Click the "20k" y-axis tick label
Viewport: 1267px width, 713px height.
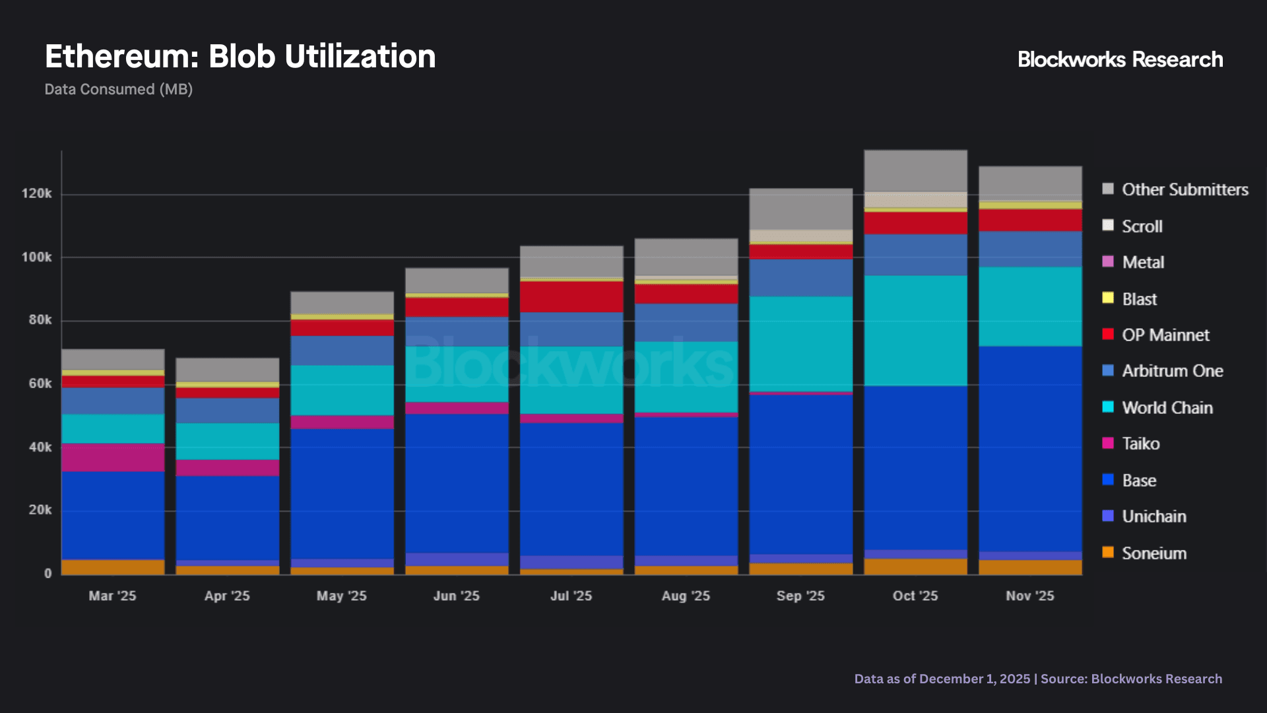point(40,510)
